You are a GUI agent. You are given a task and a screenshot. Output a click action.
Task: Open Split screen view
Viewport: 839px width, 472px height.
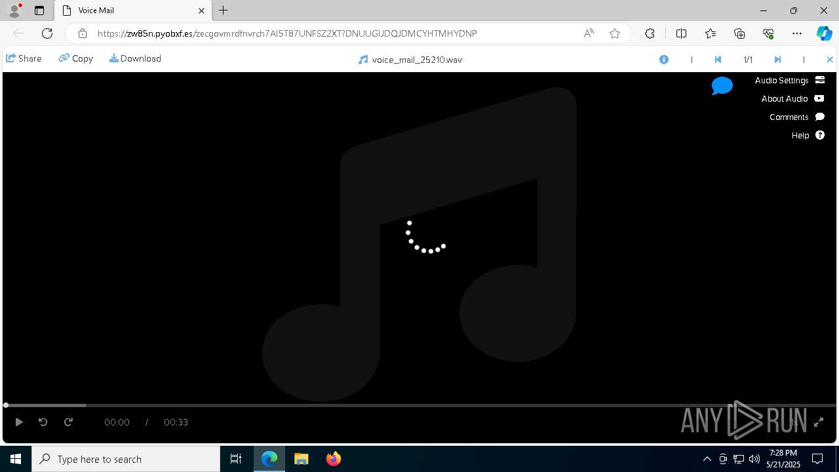tap(681, 33)
